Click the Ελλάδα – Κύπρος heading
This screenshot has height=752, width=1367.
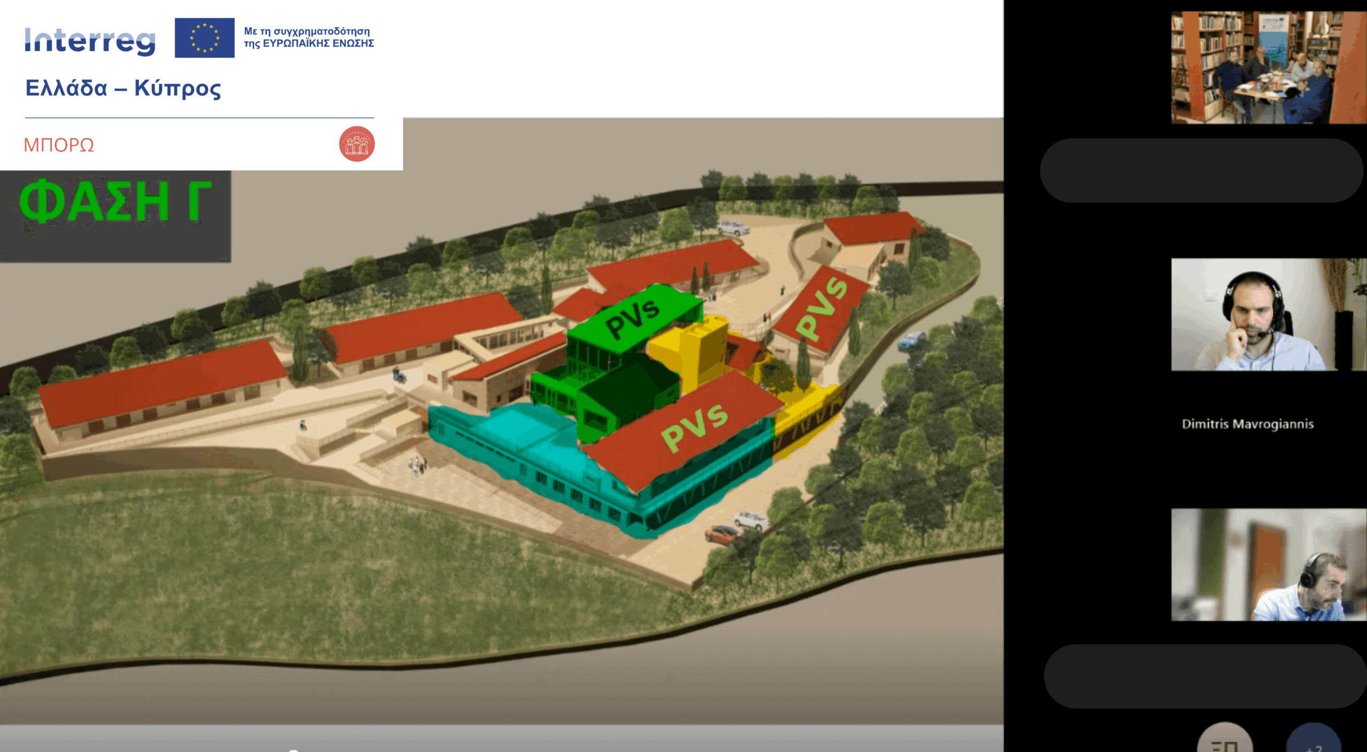pos(123,88)
